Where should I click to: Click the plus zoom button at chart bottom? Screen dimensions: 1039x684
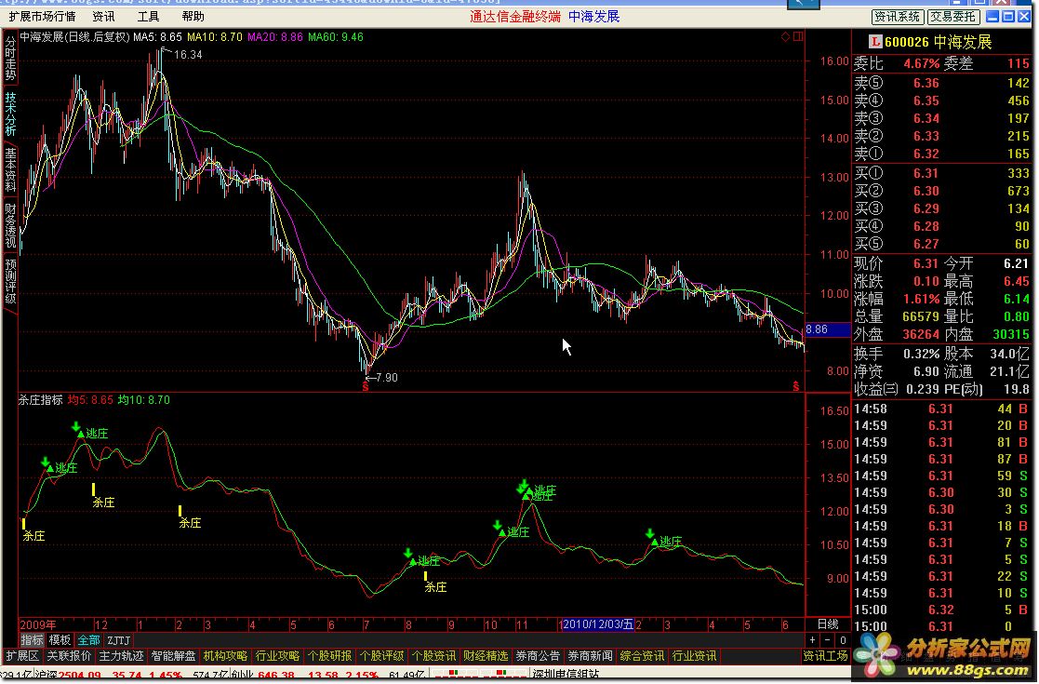point(812,640)
